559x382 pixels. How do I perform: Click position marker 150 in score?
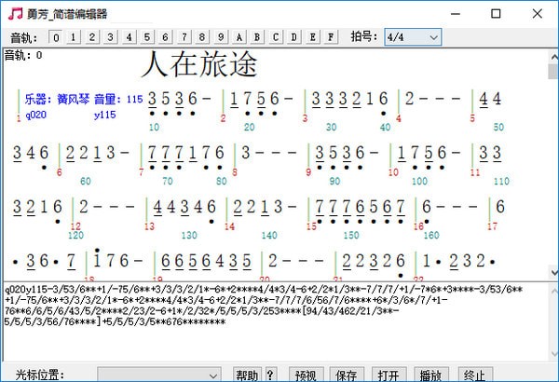point(351,235)
